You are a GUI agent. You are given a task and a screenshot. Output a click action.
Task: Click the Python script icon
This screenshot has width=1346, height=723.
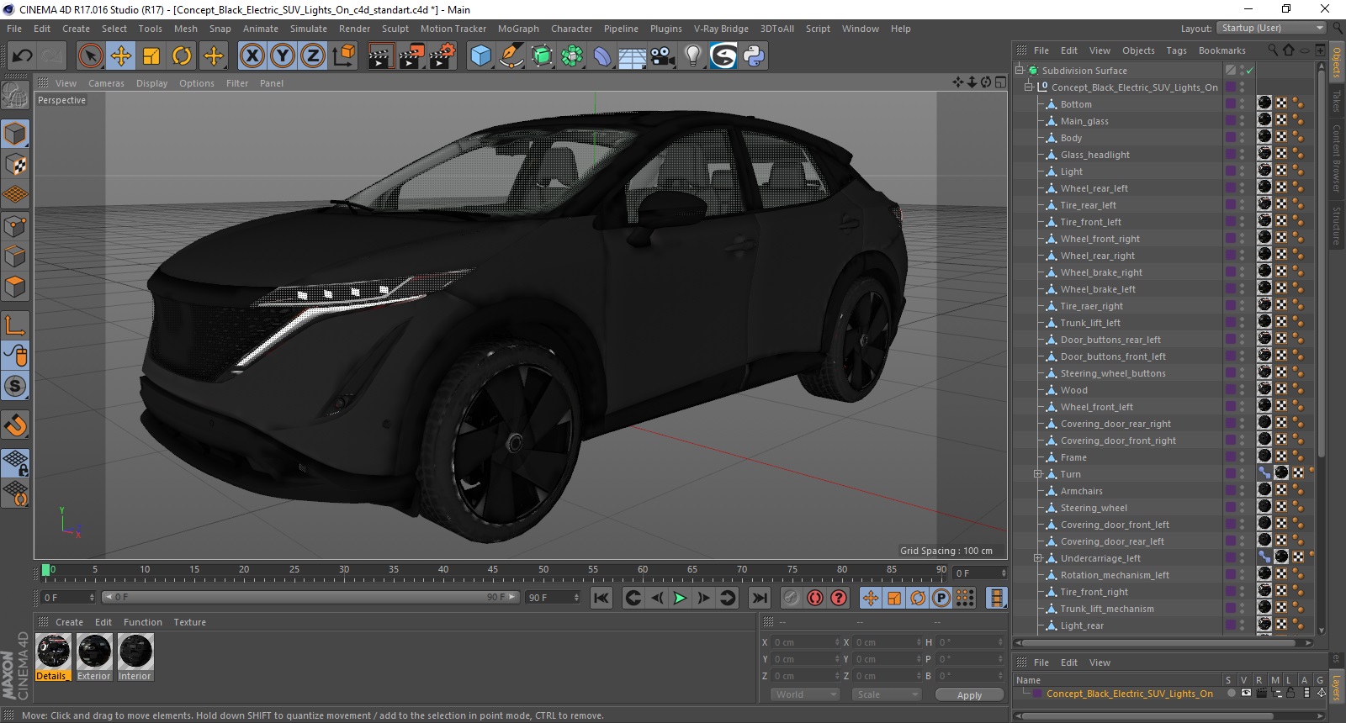754,56
